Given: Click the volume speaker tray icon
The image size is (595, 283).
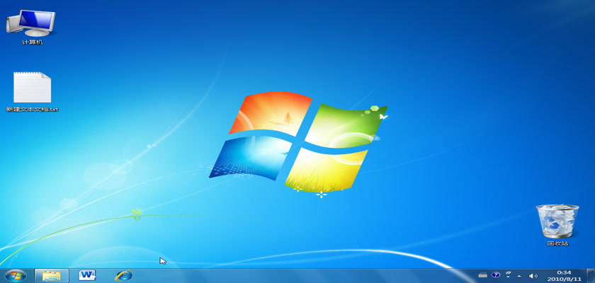Looking at the screenshot, I should tap(533, 275).
